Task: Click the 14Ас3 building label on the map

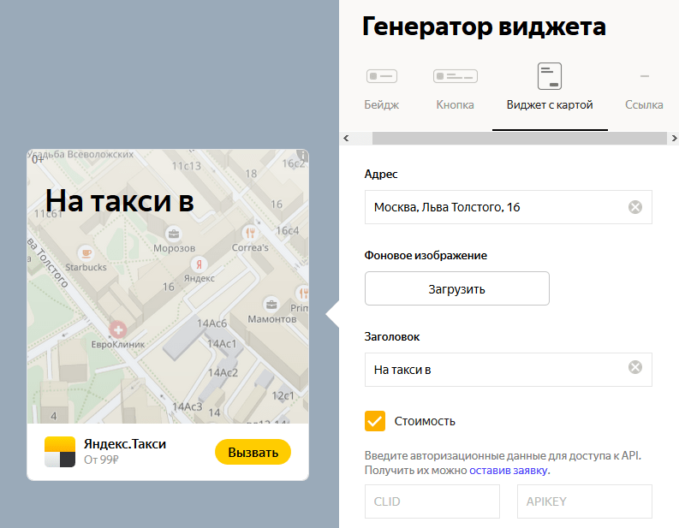Action: 187,406
